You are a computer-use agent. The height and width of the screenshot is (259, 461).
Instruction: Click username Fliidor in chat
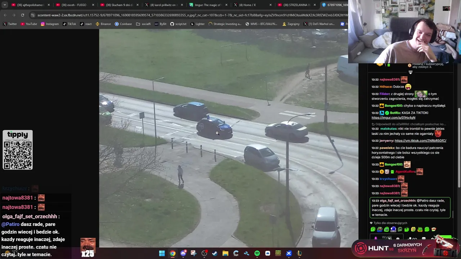coord(384,94)
